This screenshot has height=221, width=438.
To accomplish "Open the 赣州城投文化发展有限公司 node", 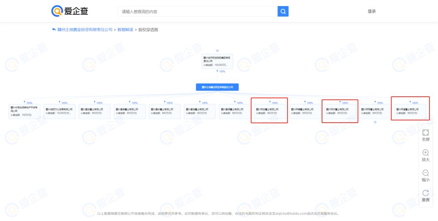I will (59, 111).
